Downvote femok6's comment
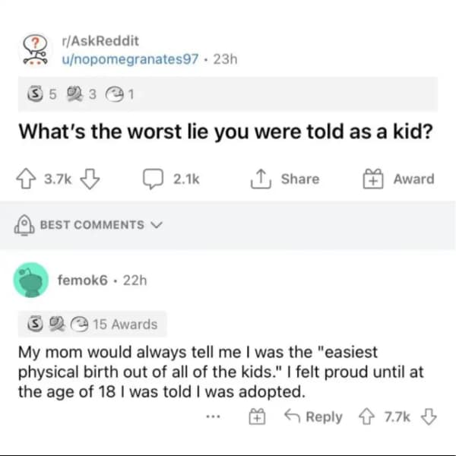 [429, 416]
